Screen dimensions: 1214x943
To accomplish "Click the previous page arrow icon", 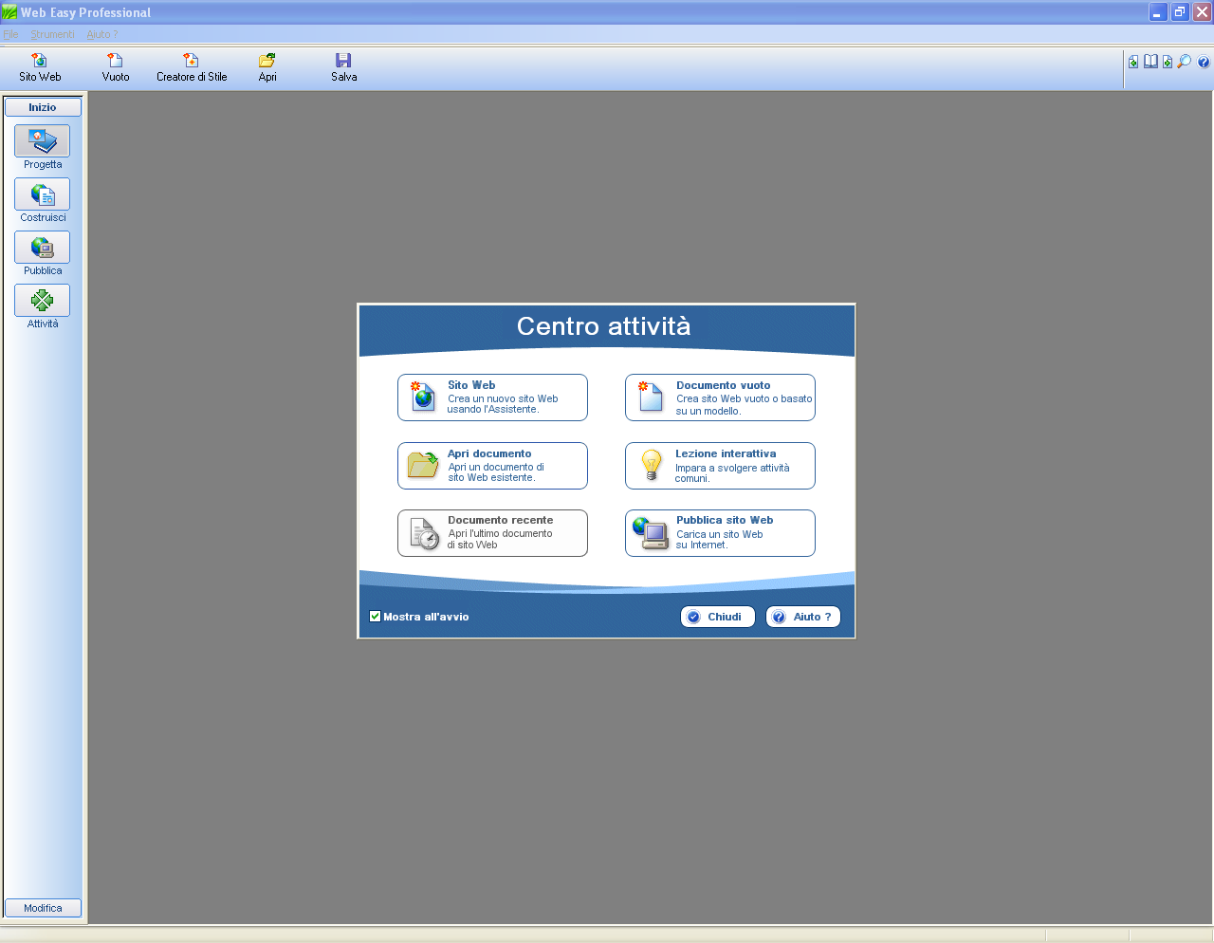I will [x=1133, y=62].
